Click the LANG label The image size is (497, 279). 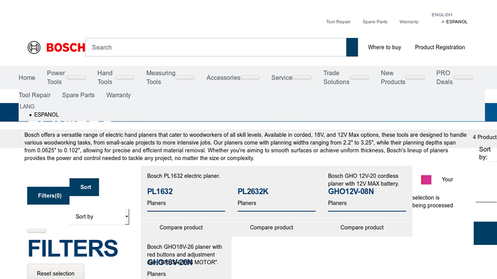[x=27, y=107]
